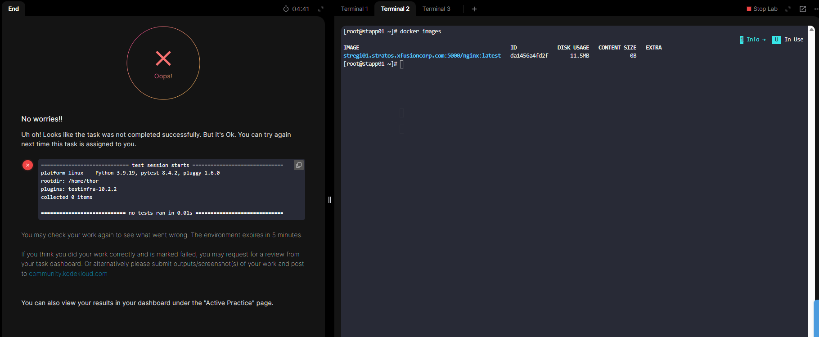The width and height of the screenshot is (819, 337).
Task: Expand the terminal pane to fullscreen
Action: (x=788, y=9)
